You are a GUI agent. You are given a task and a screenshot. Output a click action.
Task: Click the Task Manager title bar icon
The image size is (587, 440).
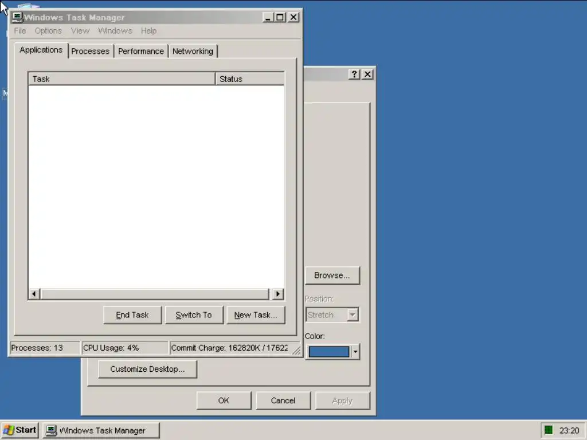17,17
